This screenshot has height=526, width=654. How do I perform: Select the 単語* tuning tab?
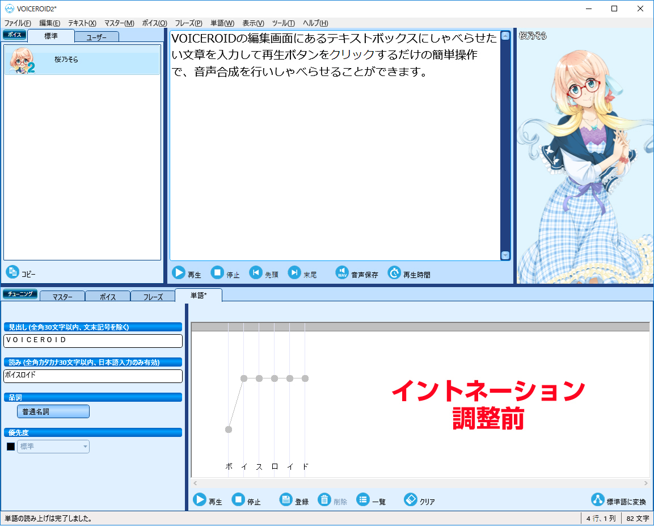[x=199, y=295]
